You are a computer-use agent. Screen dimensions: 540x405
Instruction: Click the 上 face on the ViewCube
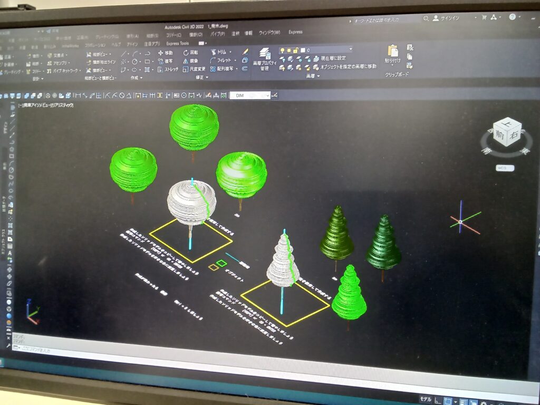[506, 123]
